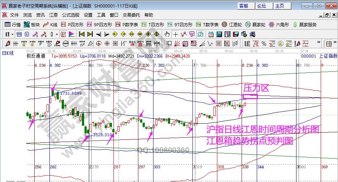Click the calendar icon in toolbar
Screen dimensions: 338x182
coord(211,34)
